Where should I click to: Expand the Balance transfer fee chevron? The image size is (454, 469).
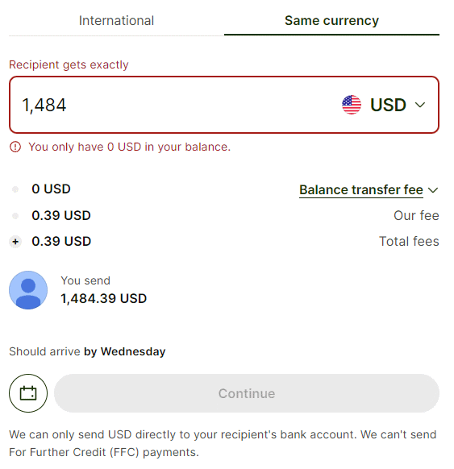click(x=433, y=190)
